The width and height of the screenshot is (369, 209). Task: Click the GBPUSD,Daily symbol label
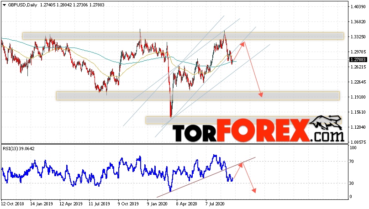(x=22, y=5)
